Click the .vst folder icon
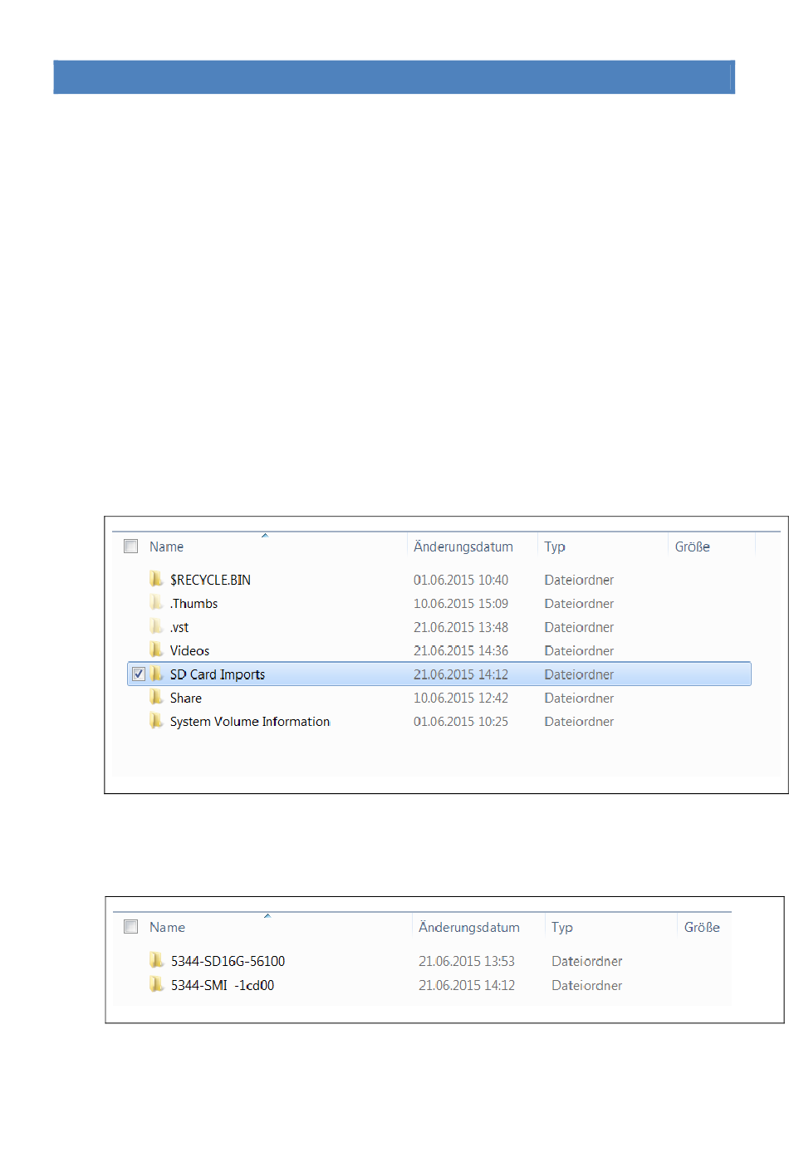The image size is (789, 1152). pos(156,626)
